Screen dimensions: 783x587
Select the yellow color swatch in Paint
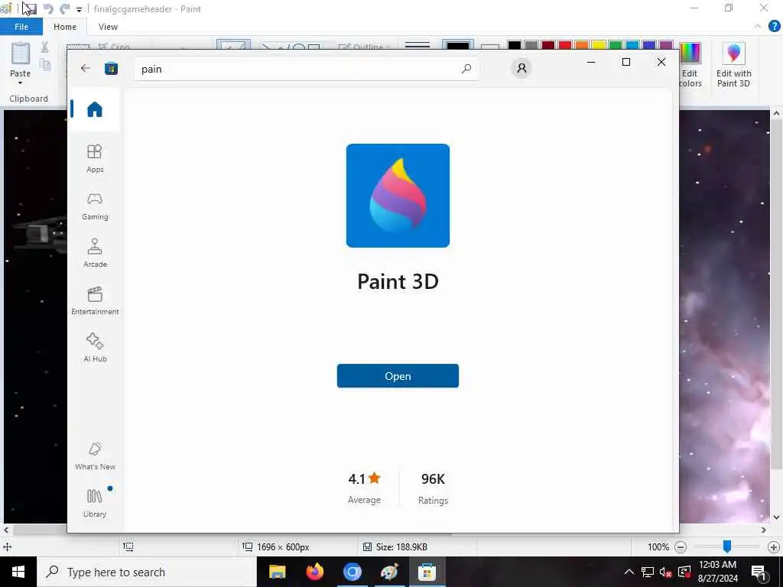tap(599, 45)
